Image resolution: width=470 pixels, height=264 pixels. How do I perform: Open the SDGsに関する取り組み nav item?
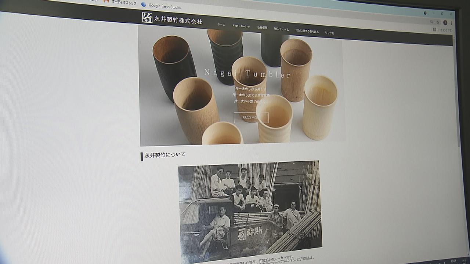[307, 32]
